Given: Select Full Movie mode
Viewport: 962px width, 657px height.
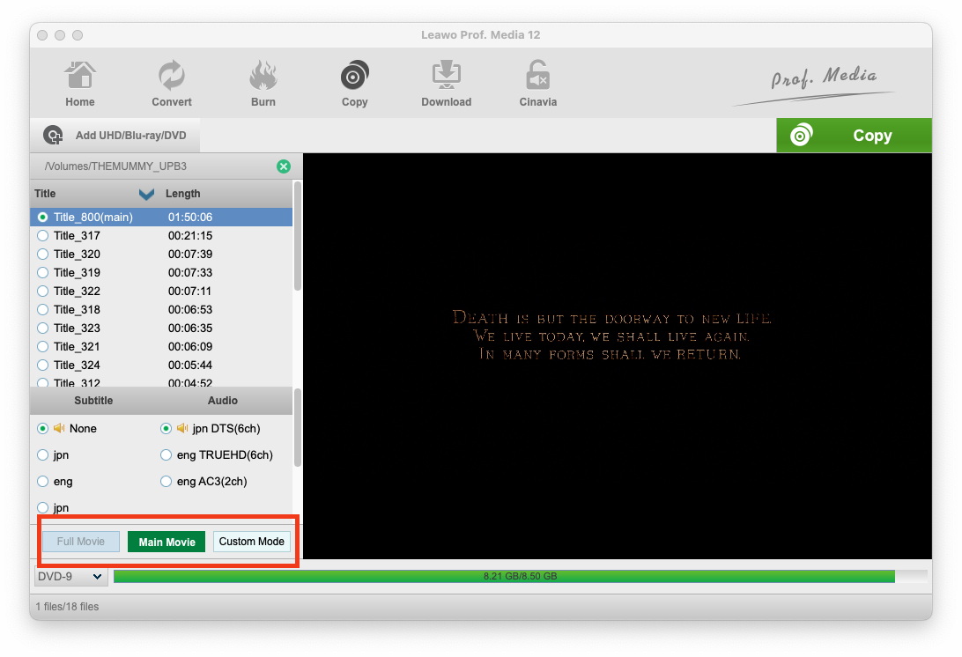Looking at the screenshot, I should click(x=81, y=542).
